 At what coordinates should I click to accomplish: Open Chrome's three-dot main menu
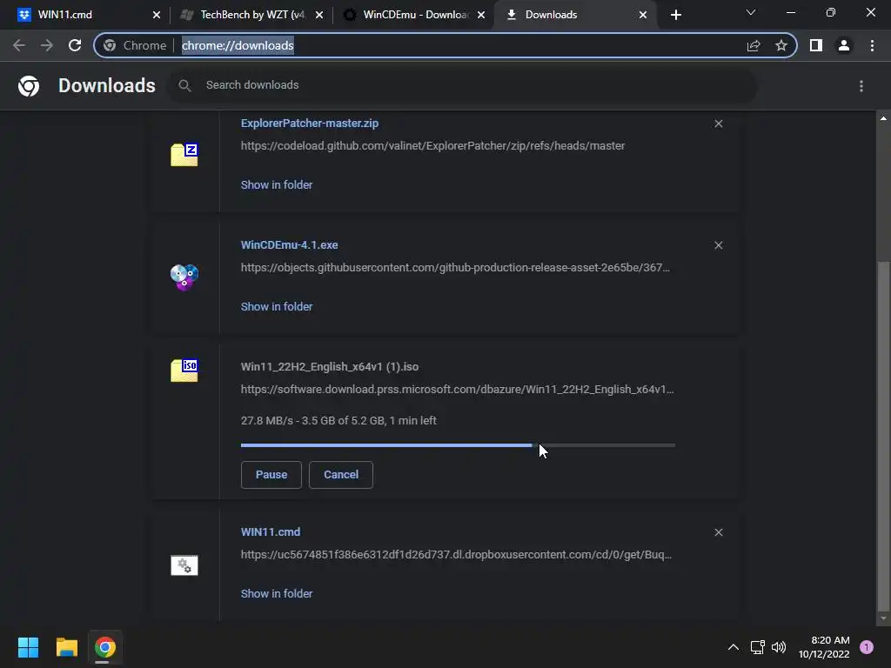pos(872,45)
